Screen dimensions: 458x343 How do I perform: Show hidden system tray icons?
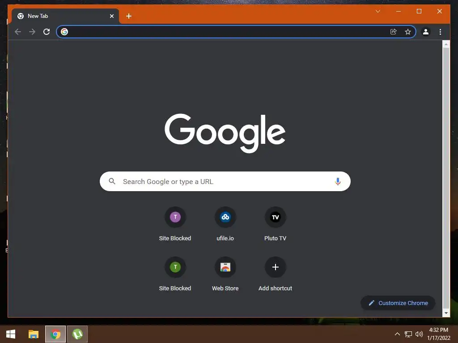(397, 334)
